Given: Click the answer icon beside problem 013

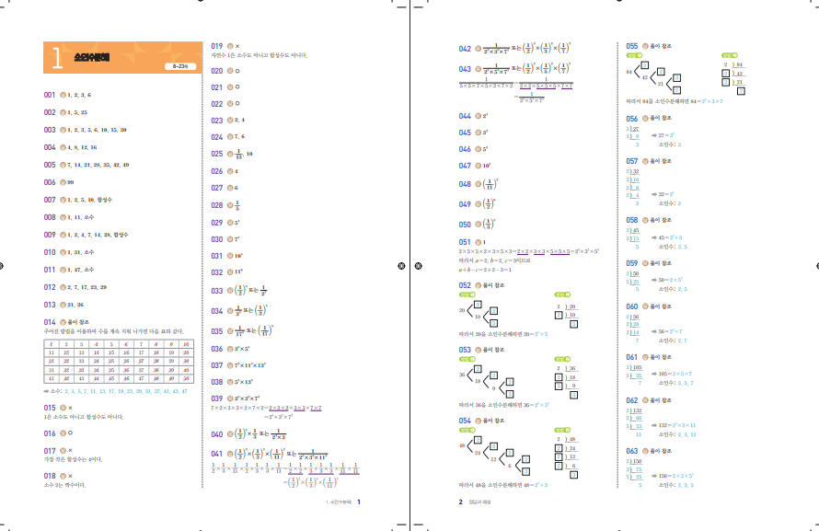Looking at the screenshot, I should (x=63, y=305).
